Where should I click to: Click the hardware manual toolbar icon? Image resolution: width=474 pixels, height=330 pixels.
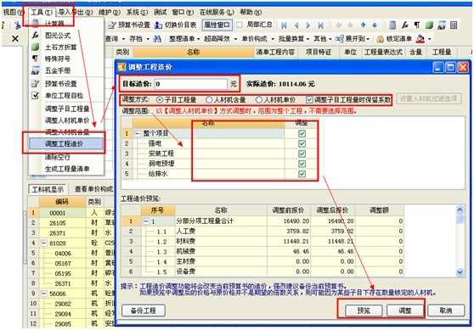[442, 25]
